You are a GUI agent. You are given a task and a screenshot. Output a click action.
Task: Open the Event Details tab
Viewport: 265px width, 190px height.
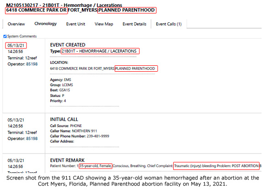134,24
